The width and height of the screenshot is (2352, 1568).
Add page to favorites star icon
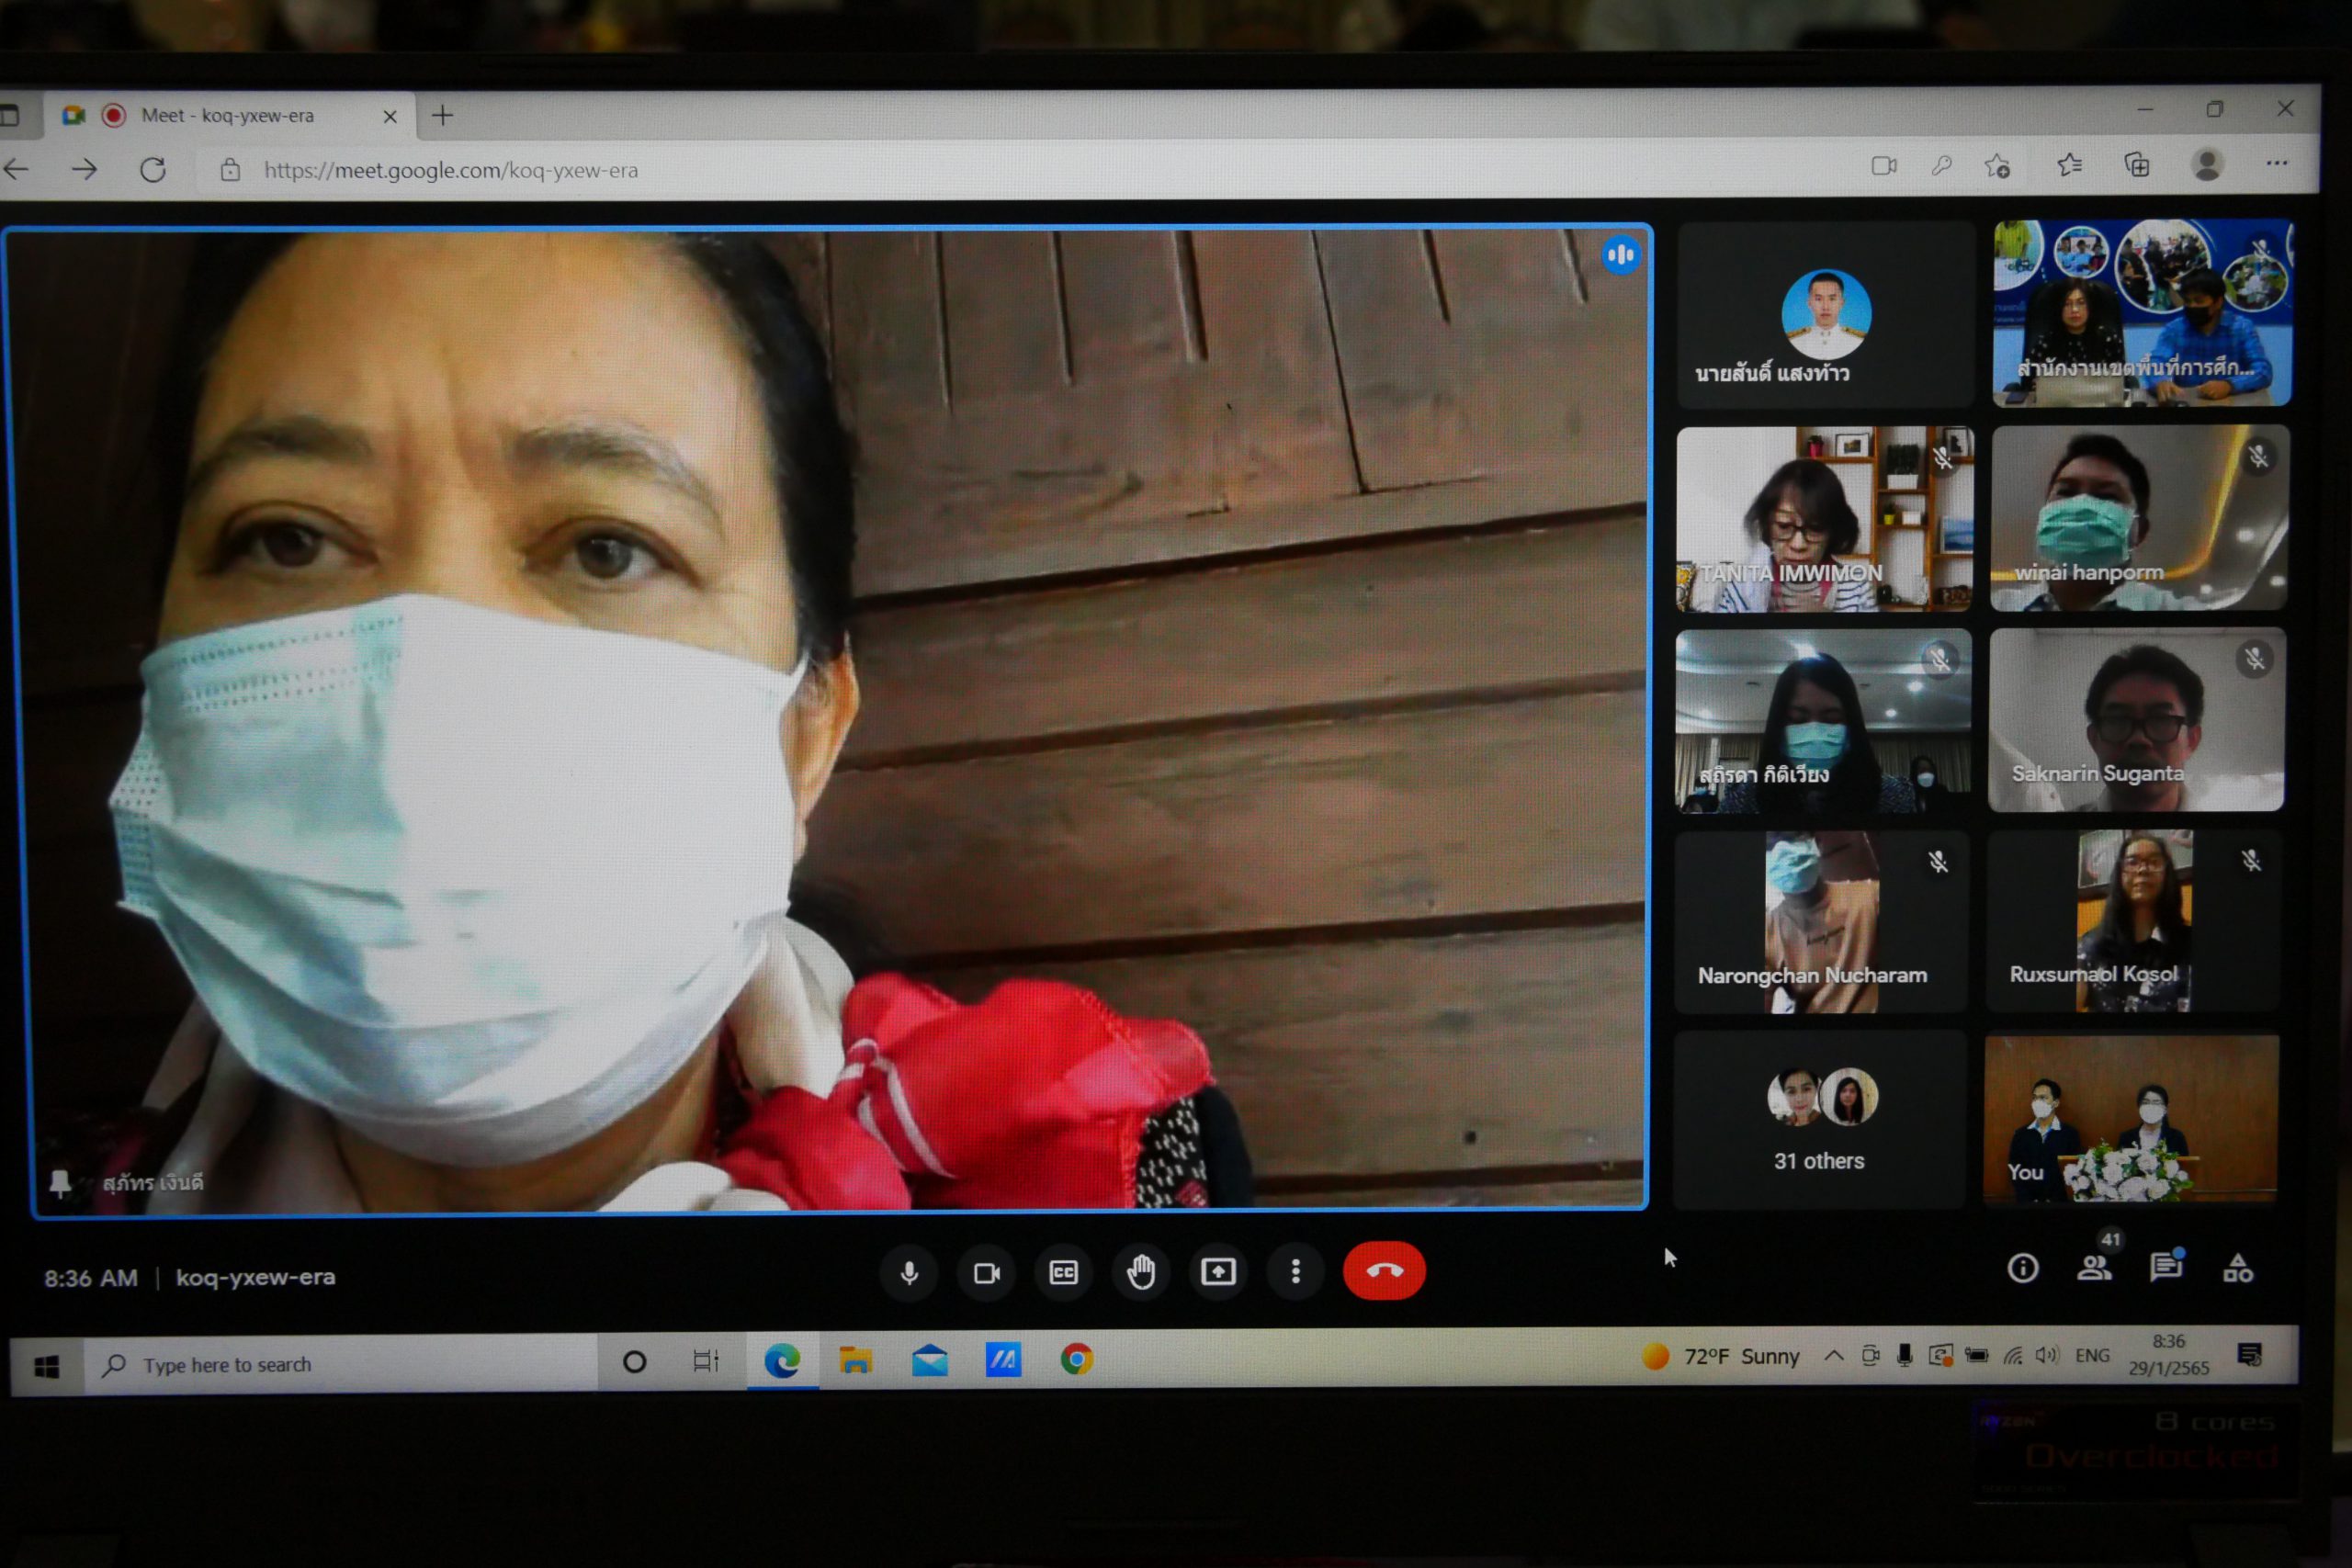pos(1997,166)
